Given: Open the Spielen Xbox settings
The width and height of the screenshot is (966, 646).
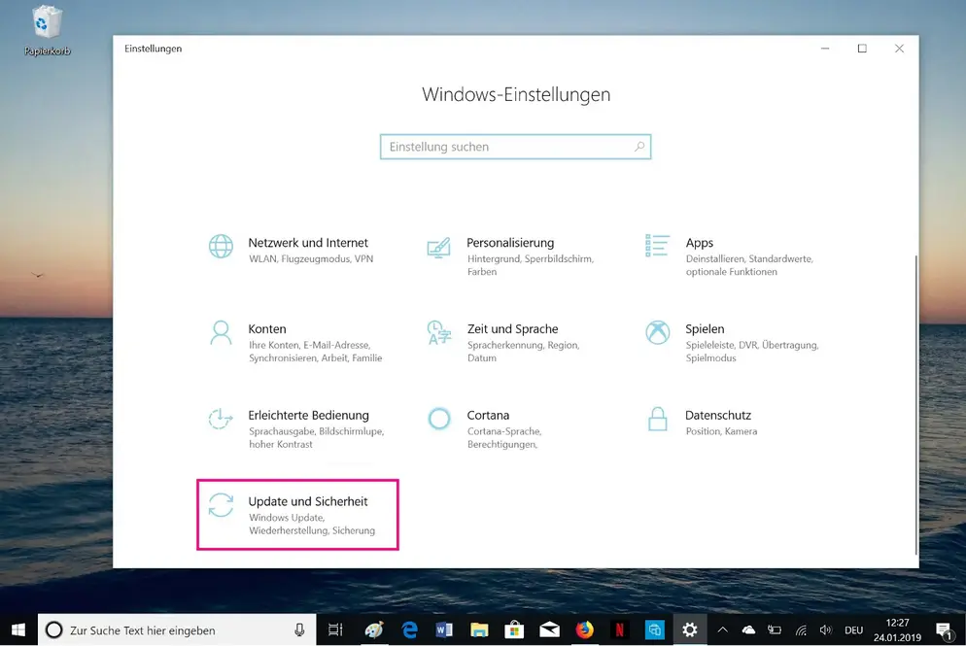Looking at the screenshot, I should tap(704, 329).
